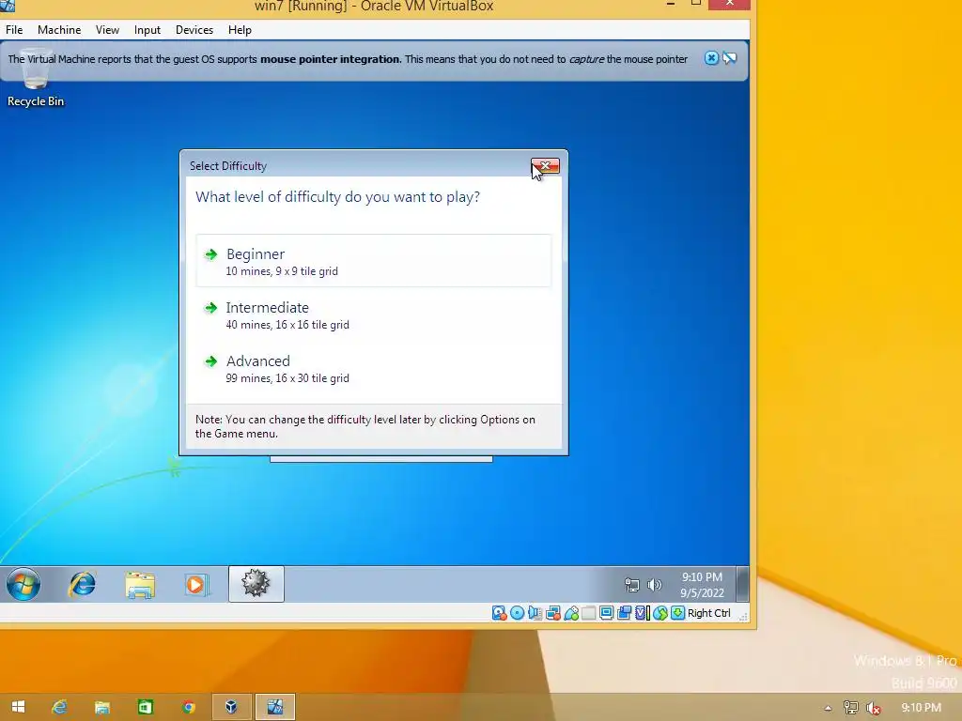Open Windows Media Player in guest taskbar

[x=196, y=584]
